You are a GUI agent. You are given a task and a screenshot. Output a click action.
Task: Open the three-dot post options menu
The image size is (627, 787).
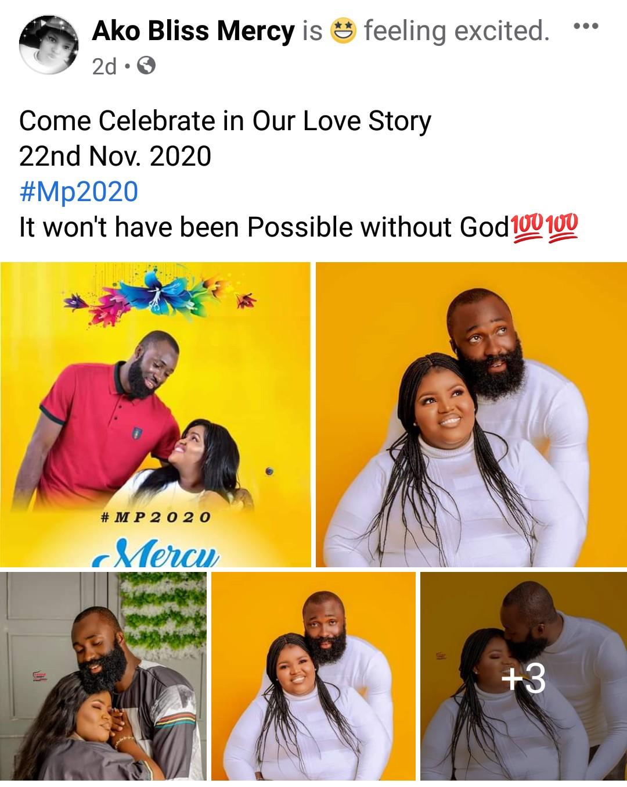586,26
